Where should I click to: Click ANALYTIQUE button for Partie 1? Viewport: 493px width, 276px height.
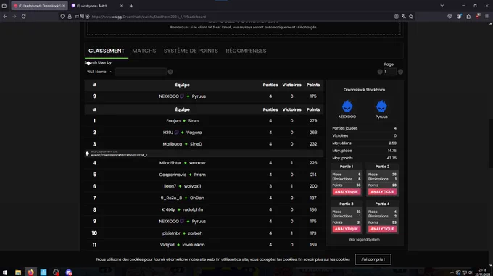coord(346,192)
